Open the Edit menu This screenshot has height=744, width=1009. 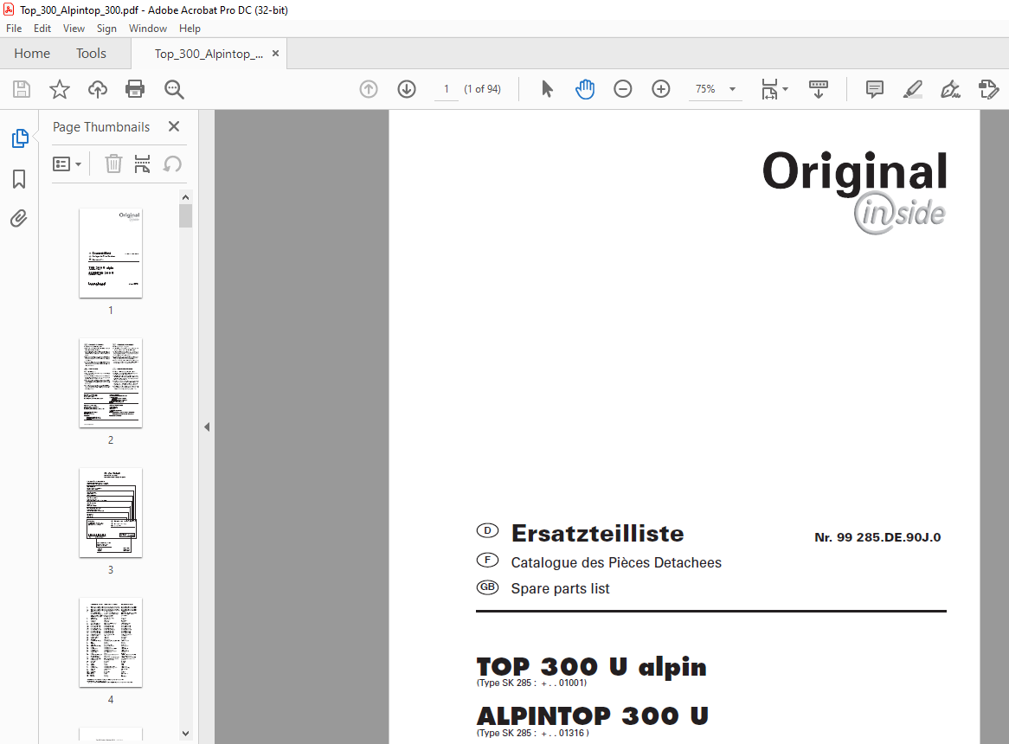click(42, 29)
